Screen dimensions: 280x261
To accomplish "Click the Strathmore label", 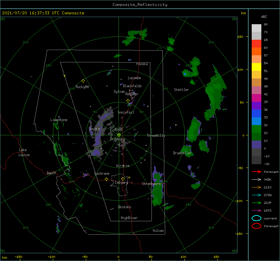I will (151, 184).
